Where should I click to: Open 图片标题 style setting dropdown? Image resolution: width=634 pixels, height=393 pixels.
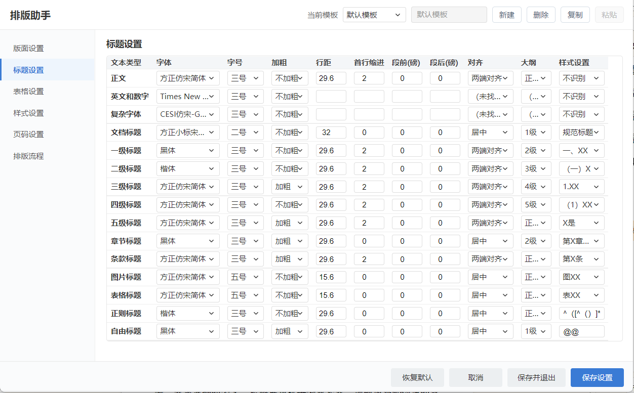[581, 277]
